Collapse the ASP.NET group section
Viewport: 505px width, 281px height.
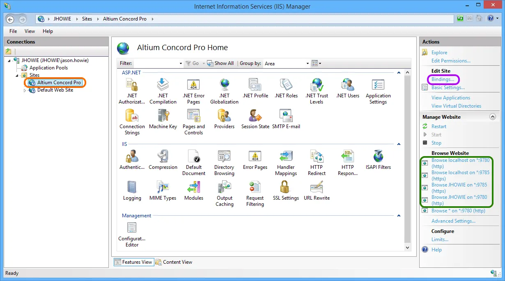point(398,73)
